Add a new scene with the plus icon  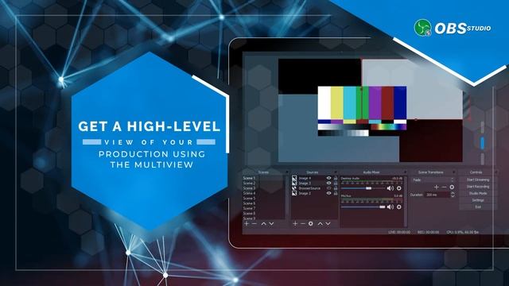[x=247, y=224]
